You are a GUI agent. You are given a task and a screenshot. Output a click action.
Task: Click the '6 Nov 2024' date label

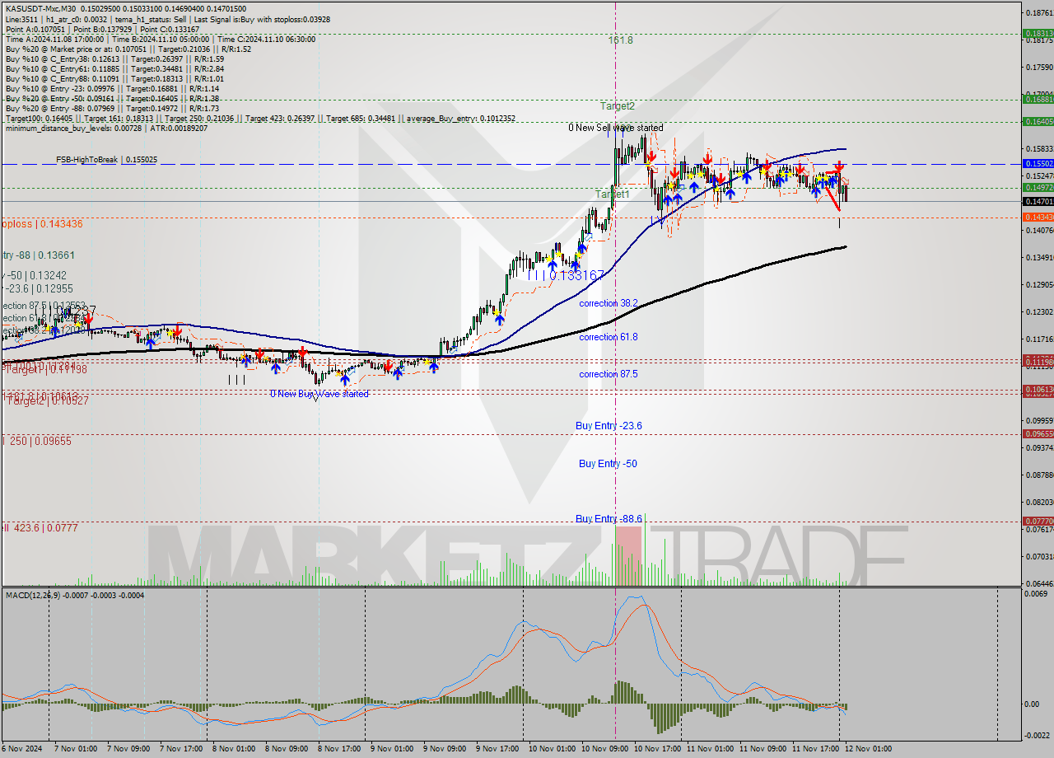(21, 748)
